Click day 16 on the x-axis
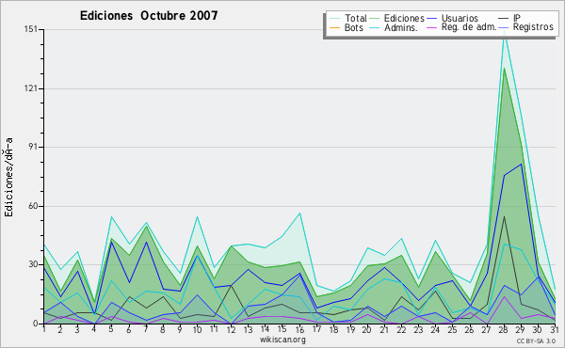Viewport: 565px width, 348px height. pos(299,329)
